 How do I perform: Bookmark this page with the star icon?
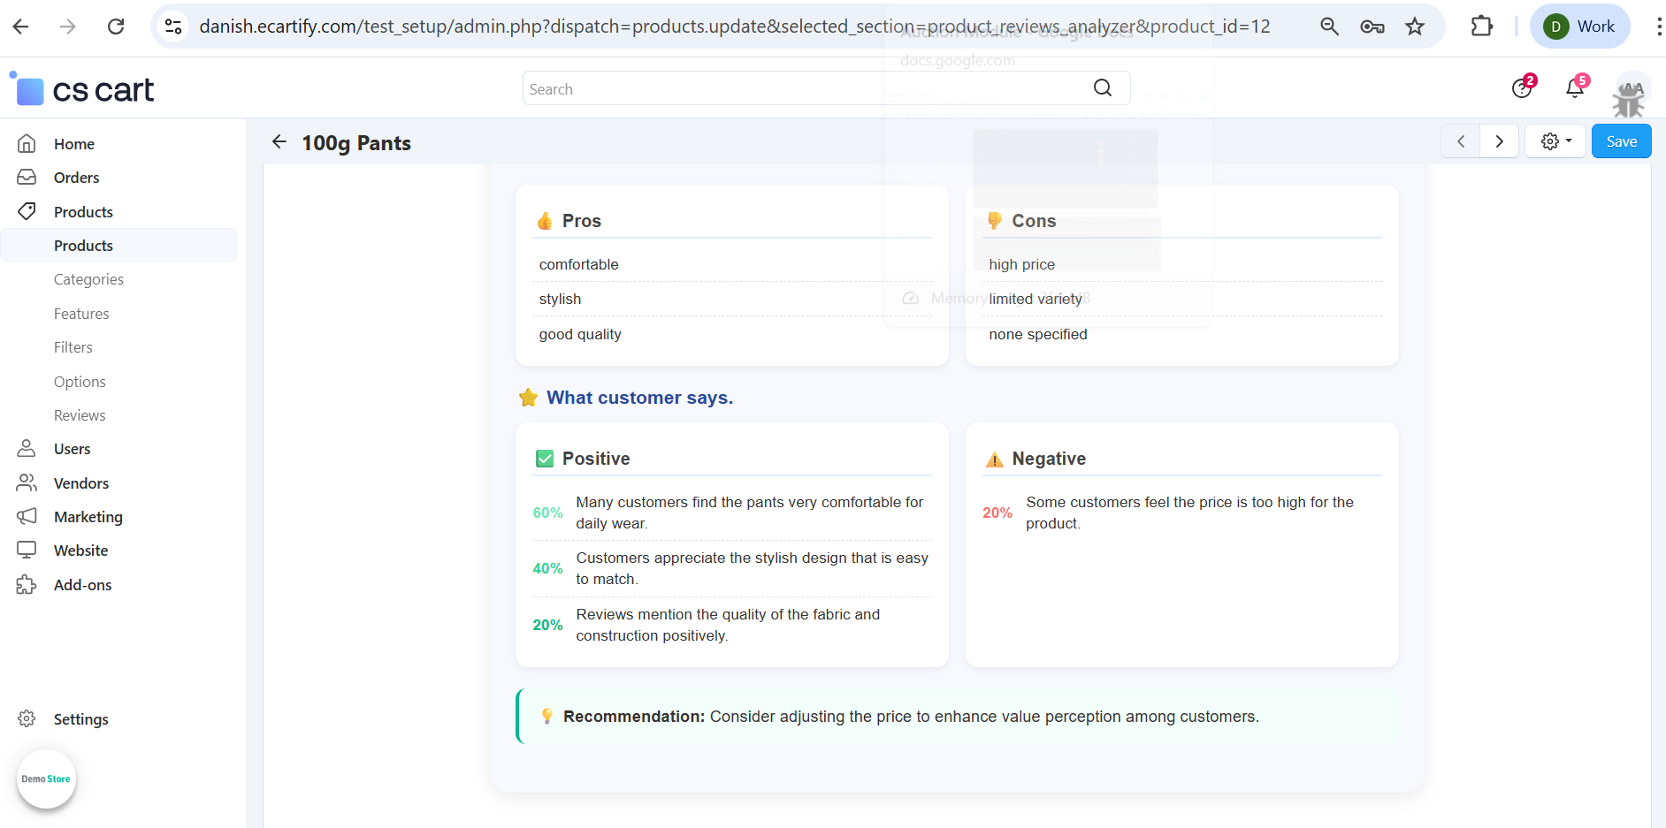1415,27
